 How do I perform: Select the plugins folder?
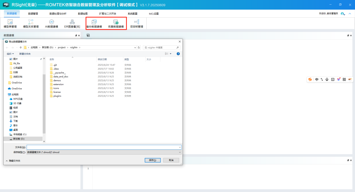(x=57, y=96)
